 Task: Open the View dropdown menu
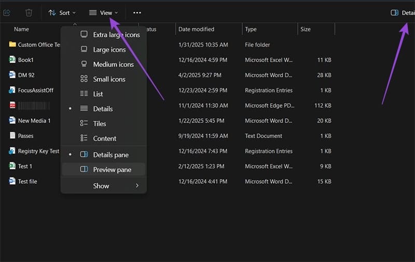[x=104, y=12]
